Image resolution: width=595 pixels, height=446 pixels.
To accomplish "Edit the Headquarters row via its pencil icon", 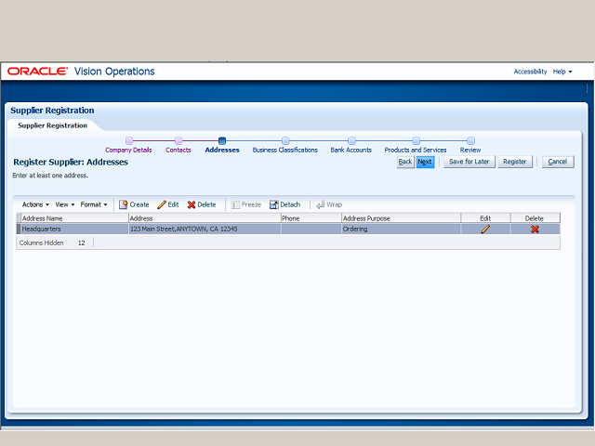I will pyautogui.click(x=485, y=230).
